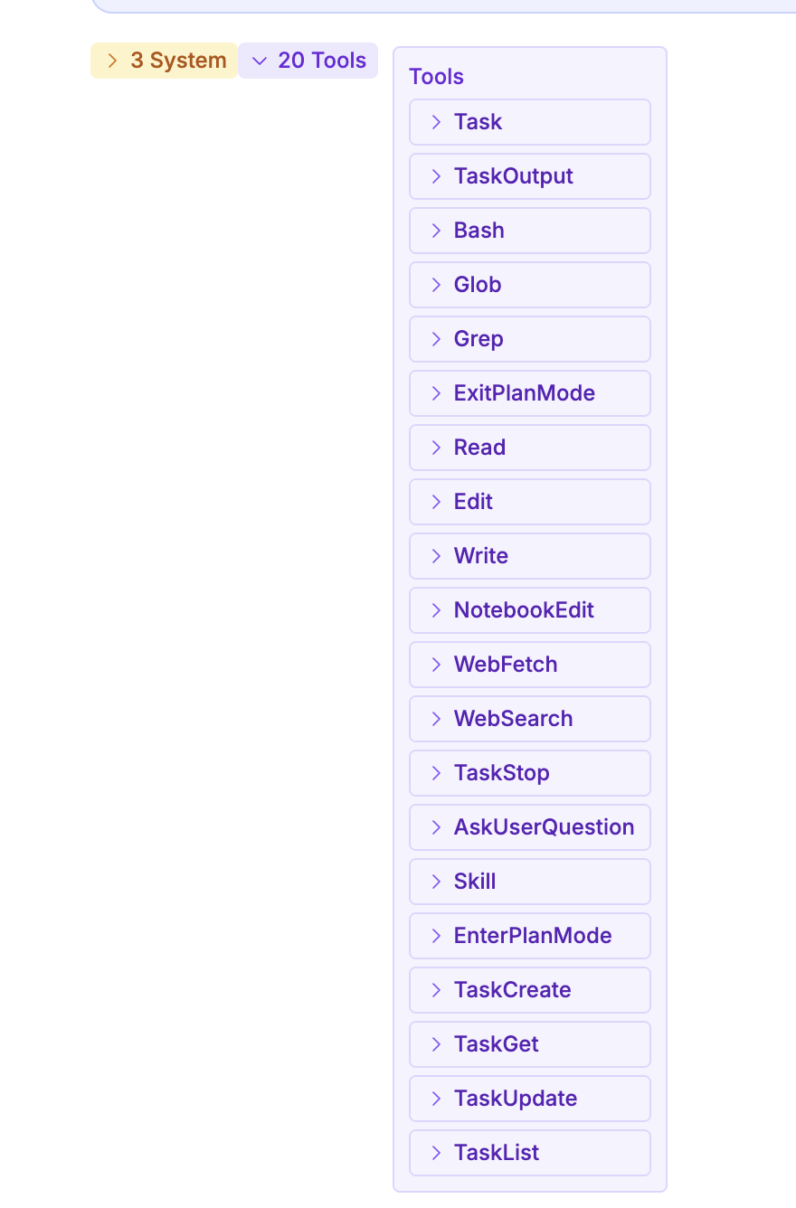Show the Write tool definition

point(529,556)
